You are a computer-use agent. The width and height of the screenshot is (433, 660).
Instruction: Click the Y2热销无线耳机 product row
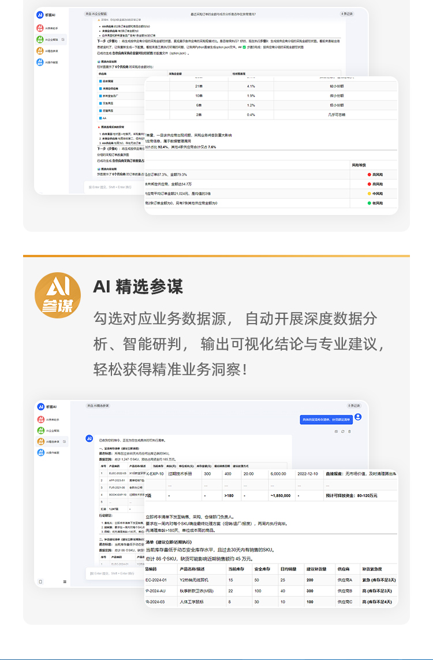[x=271, y=580]
